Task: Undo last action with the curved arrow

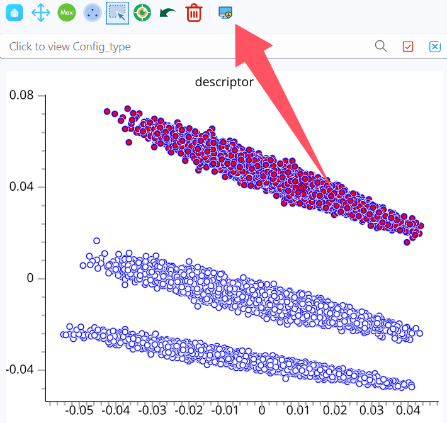Action: pyautogui.click(x=167, y=13)
